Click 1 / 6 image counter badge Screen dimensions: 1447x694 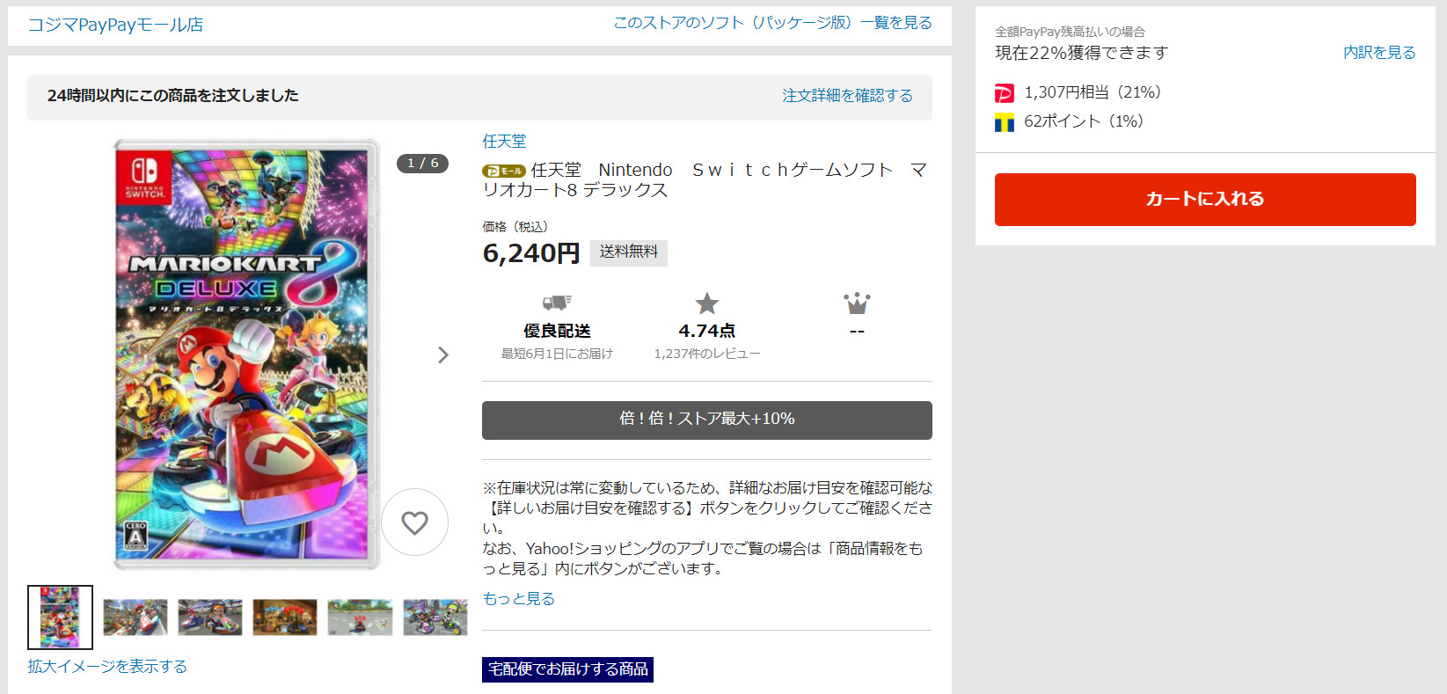click(422, 164)
